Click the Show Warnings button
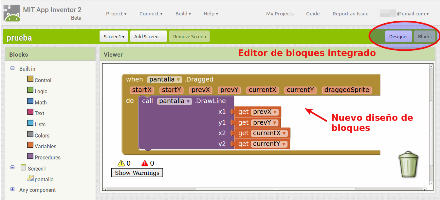This screenshot has width=440, height=200. [137, 173]
